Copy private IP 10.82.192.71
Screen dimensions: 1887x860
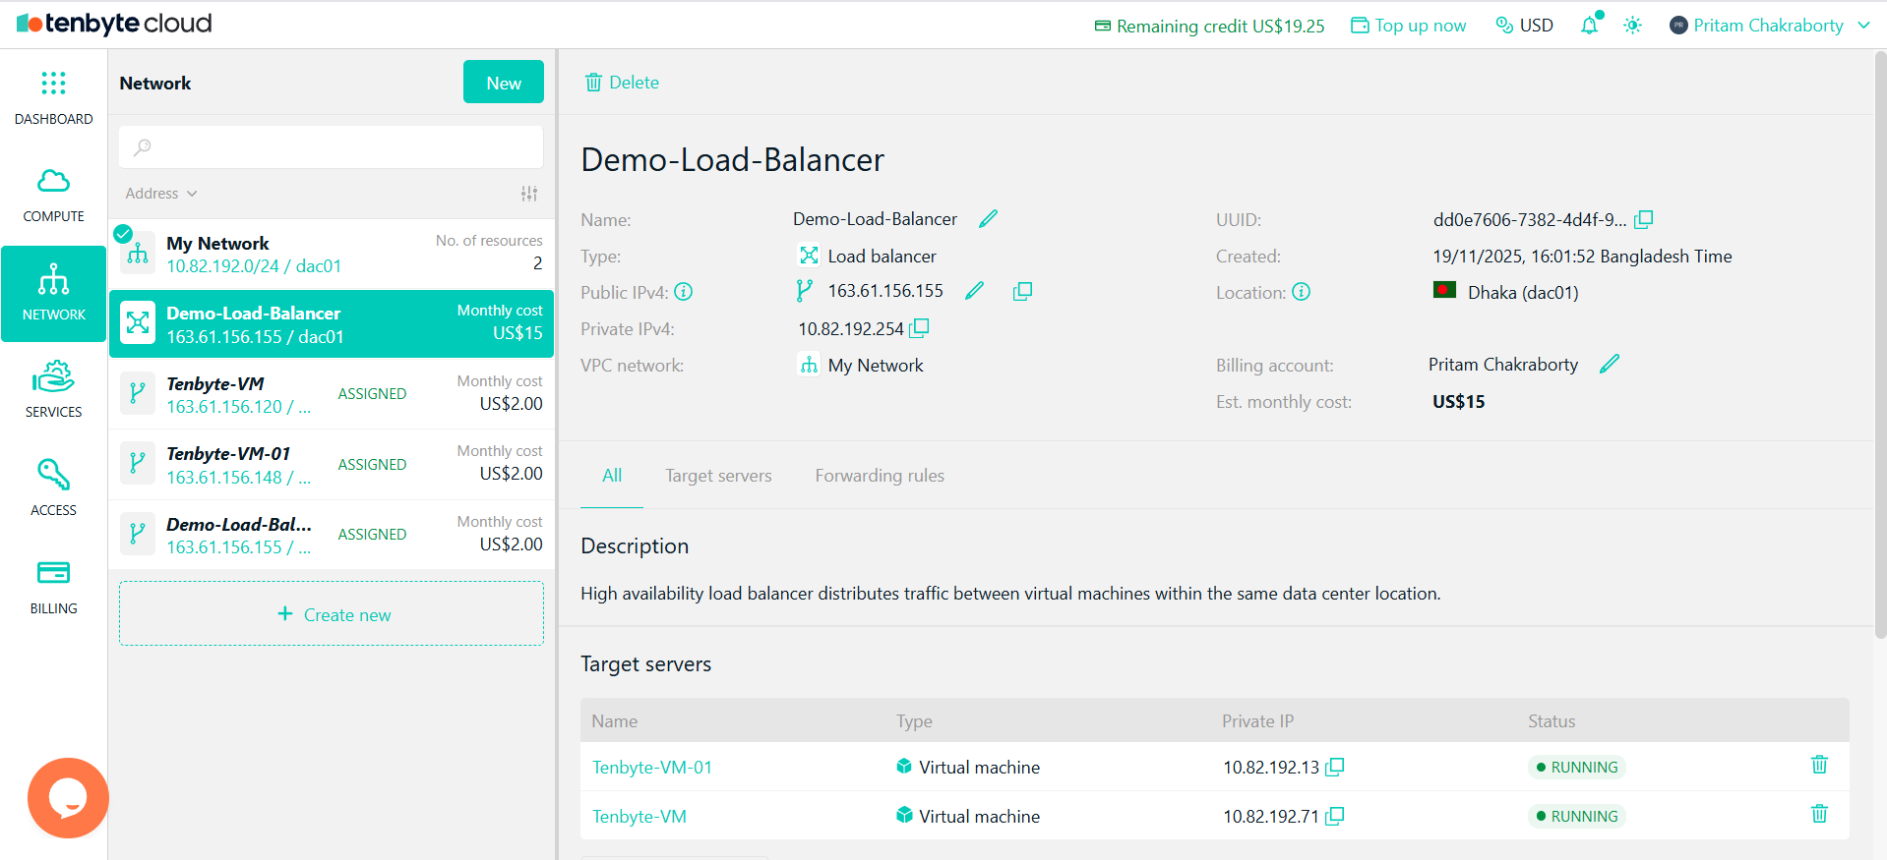pos(1335,816)
